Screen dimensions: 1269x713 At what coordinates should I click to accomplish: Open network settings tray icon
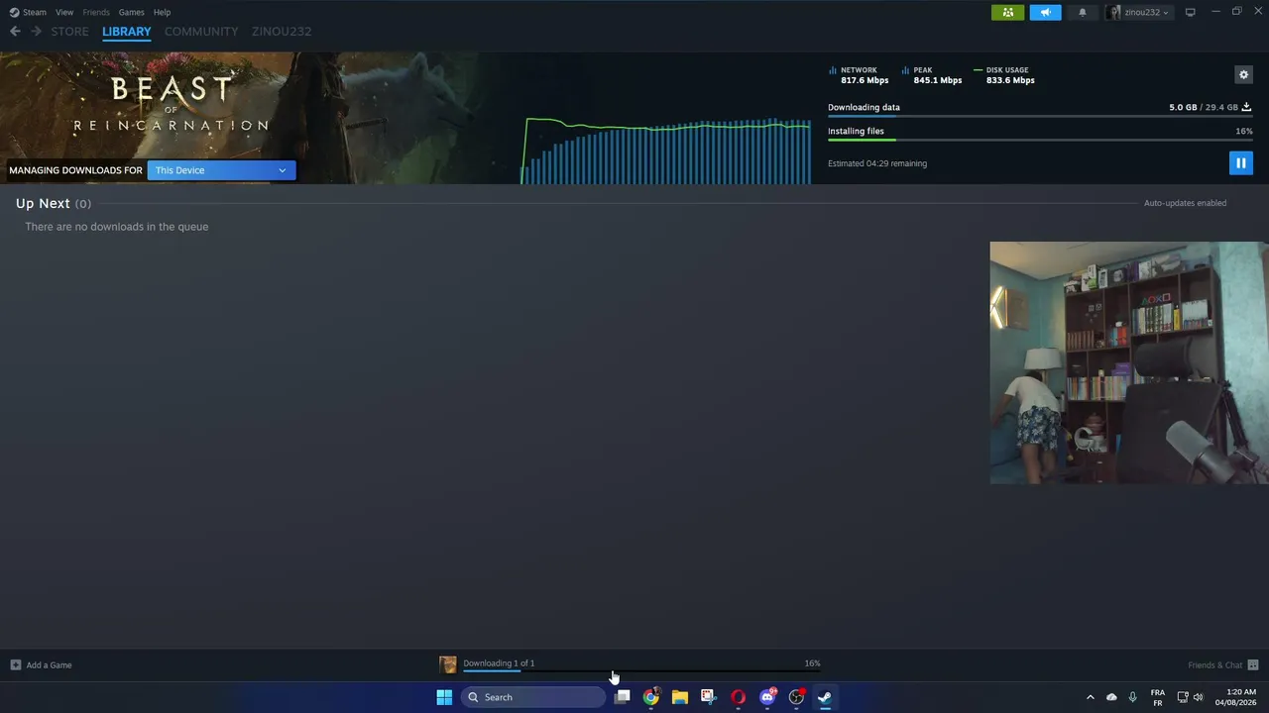coord(1183,697)
